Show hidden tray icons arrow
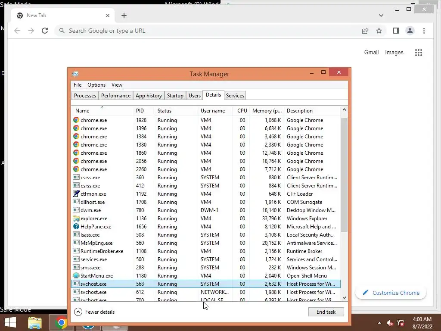The image size is (441, 331). (x=380, y=323)
